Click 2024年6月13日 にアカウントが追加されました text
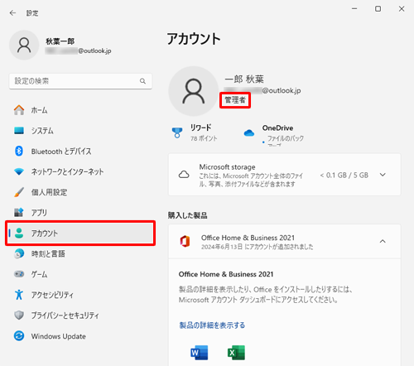This screenshot has height=366, width=414. [257, 247]
